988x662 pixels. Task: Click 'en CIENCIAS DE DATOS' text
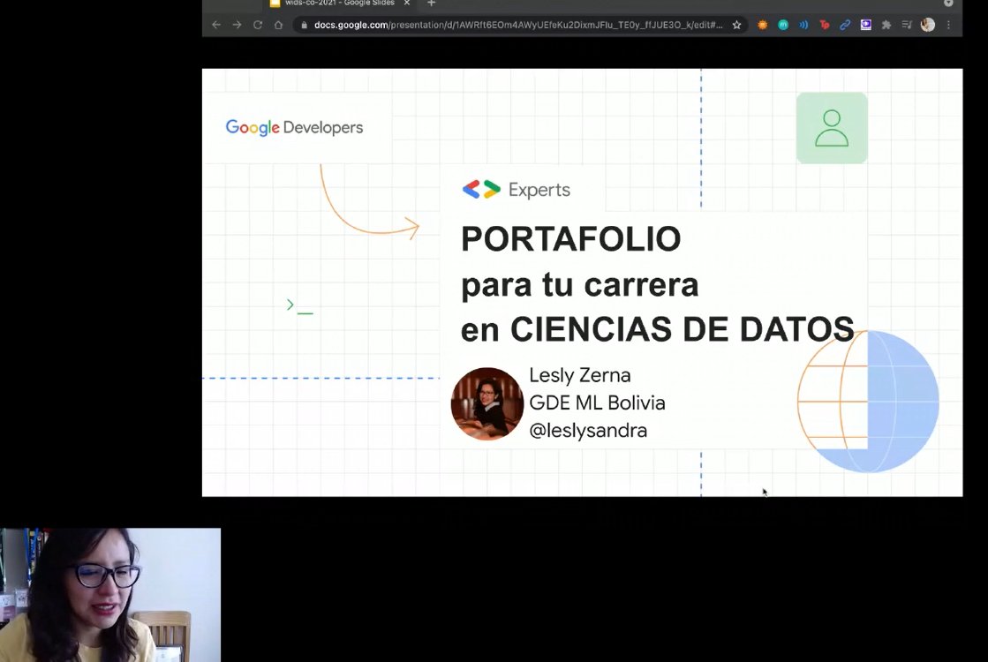click(x=657, y=329)
